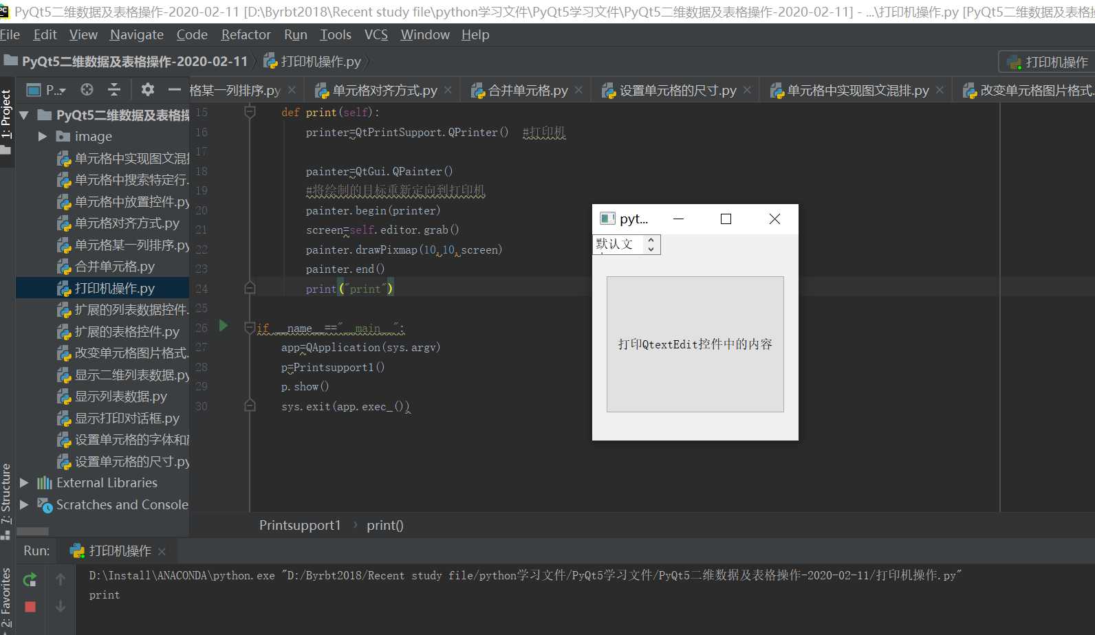The image size is (1095, 635).
Task: Click the down arrow in Run console
Action: 61,605
